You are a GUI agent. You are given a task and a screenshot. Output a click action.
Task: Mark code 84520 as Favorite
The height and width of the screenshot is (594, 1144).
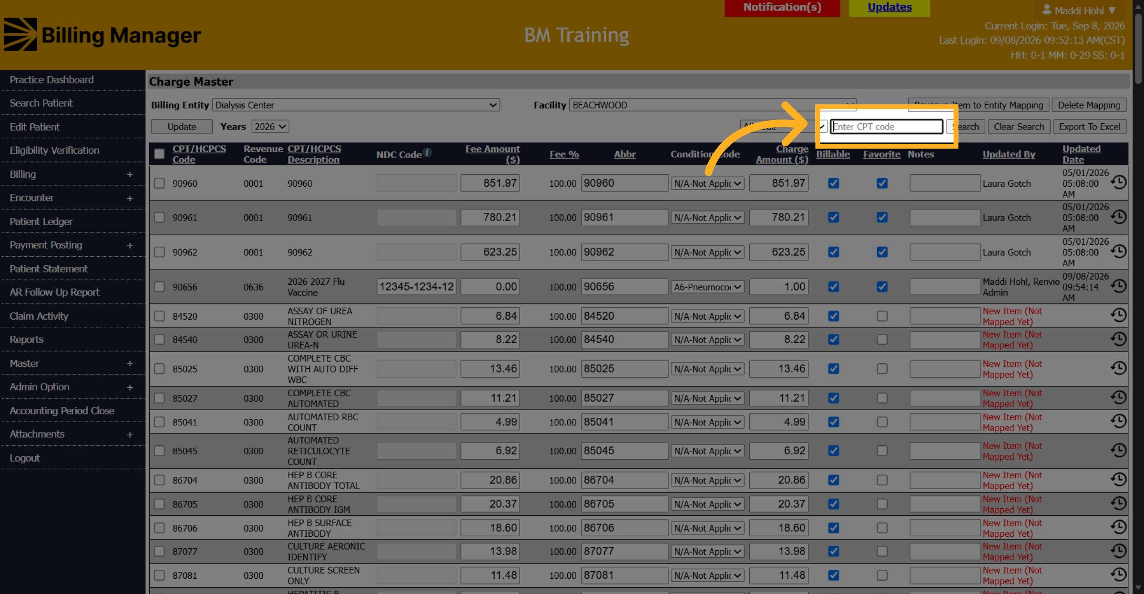[x=882, y=316]
